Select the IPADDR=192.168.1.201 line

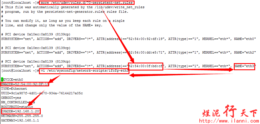point(21,111)
